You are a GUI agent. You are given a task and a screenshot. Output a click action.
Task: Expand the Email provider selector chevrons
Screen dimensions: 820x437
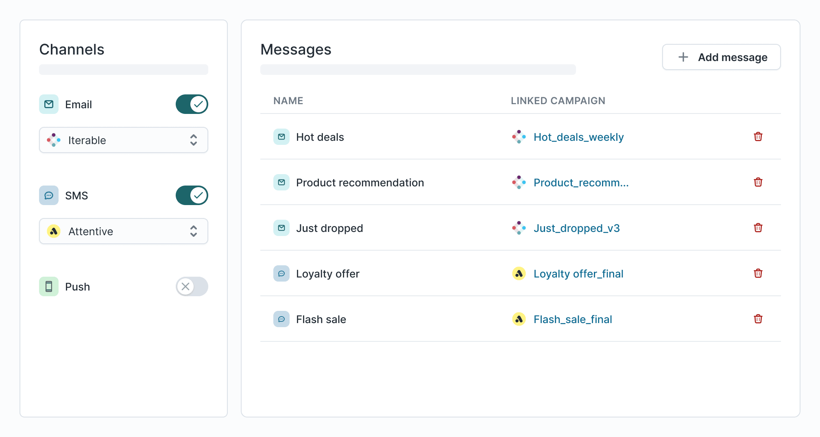(x=194, y=140)
